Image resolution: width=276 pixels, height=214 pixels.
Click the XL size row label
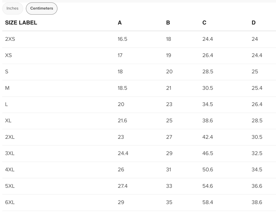(x=8, y=121)
